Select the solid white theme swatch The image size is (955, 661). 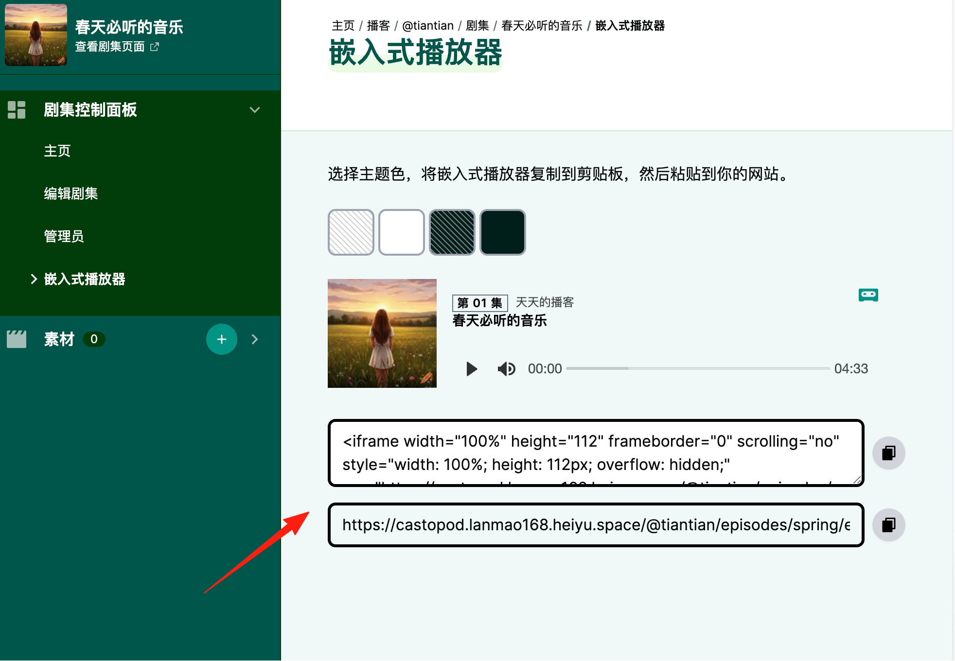pos(402,232)
